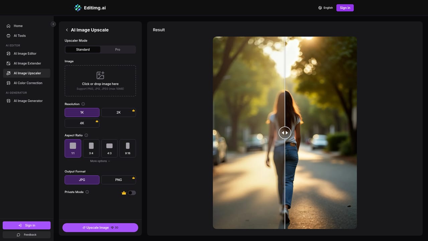The image size is (428, 241).
Task: Choose 3:4 aspect ratio
Action: pyautogui.click(x=91, y=148)
